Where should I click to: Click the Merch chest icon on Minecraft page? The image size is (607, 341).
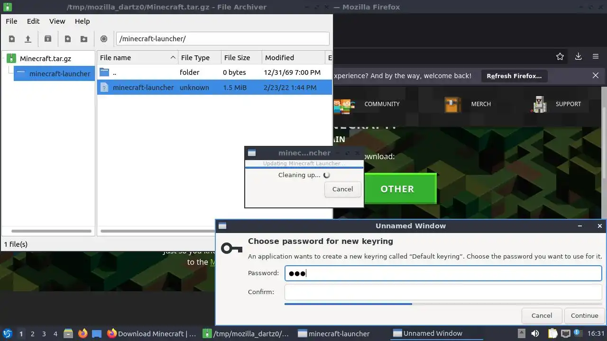(x=453, y=104)
